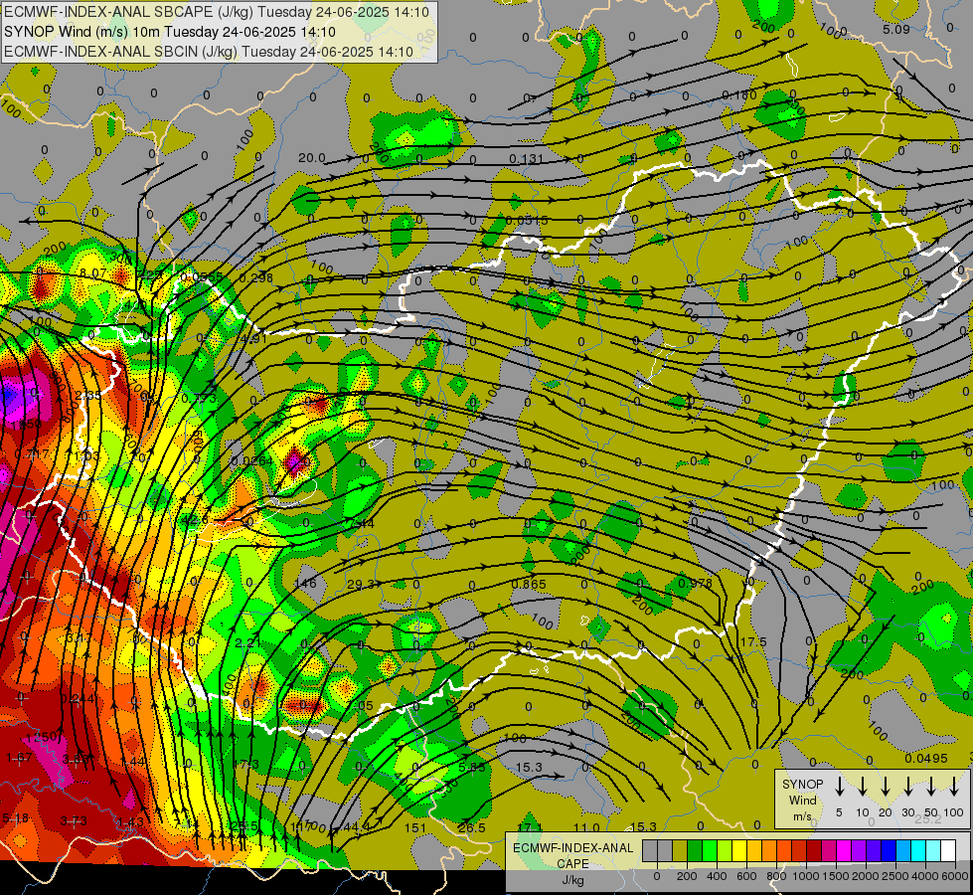Click the 100 m/s wind arrow in the SYNOP legend
This screenshot has height=895, width=973.
point(954,787)
